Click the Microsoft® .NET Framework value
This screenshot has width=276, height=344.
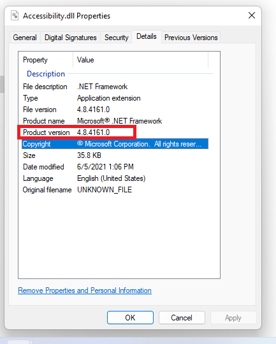119,121
